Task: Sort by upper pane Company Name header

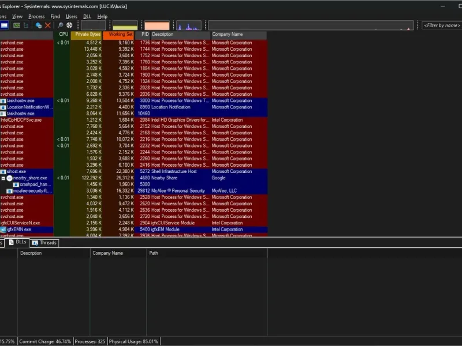Action: coord(239,35)
